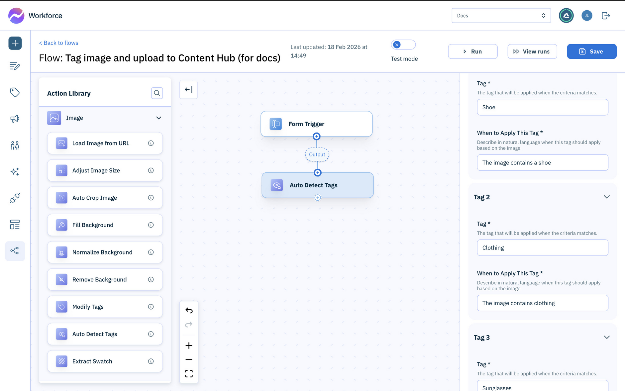This screenshot has height=391, width=625.
Task: Click the megaphone icon in the sidebar
Action: coord(15,119)
